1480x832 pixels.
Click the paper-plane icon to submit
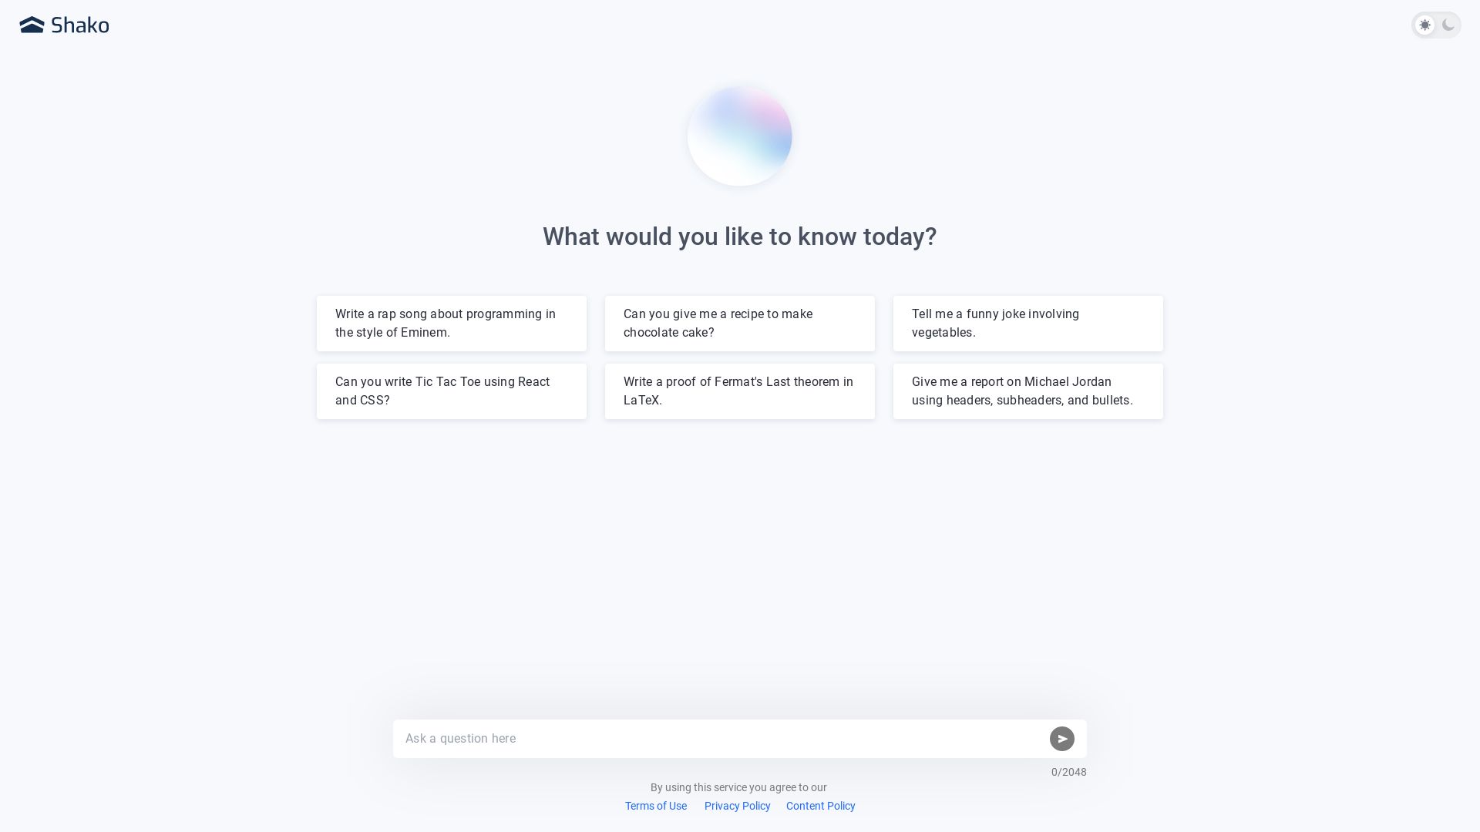point(1062,738)
